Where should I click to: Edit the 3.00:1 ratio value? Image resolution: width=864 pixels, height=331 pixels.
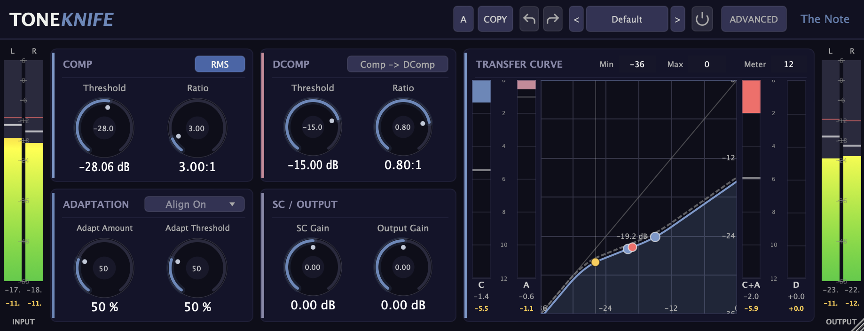click(197, 167)
